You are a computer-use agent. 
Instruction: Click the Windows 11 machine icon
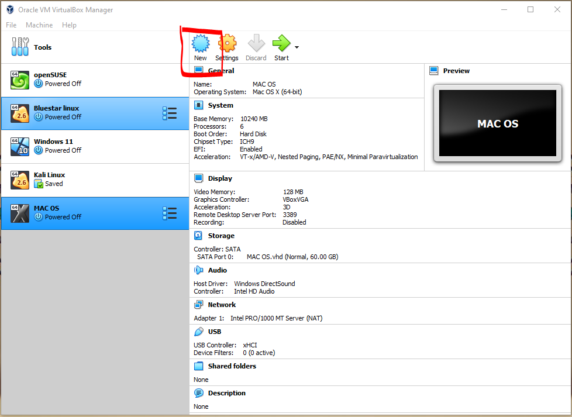19,146
